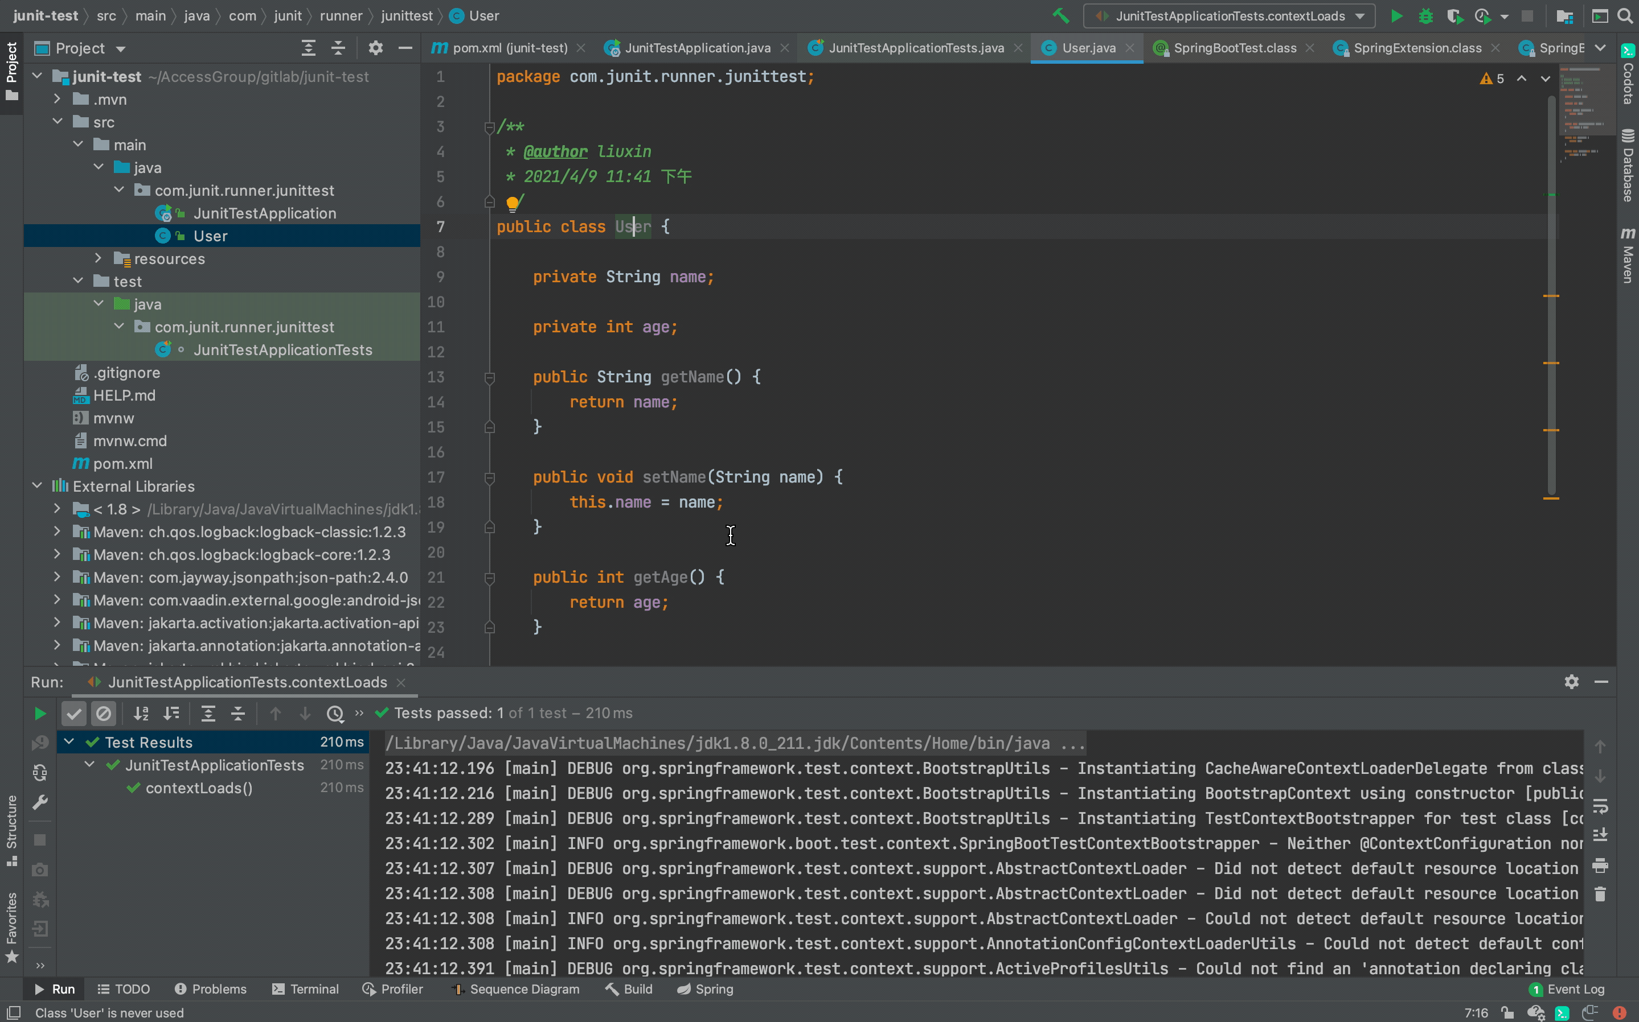Open Project panel settings gear
This screenshot has width=1639, height=1022.
pos(375,48)
